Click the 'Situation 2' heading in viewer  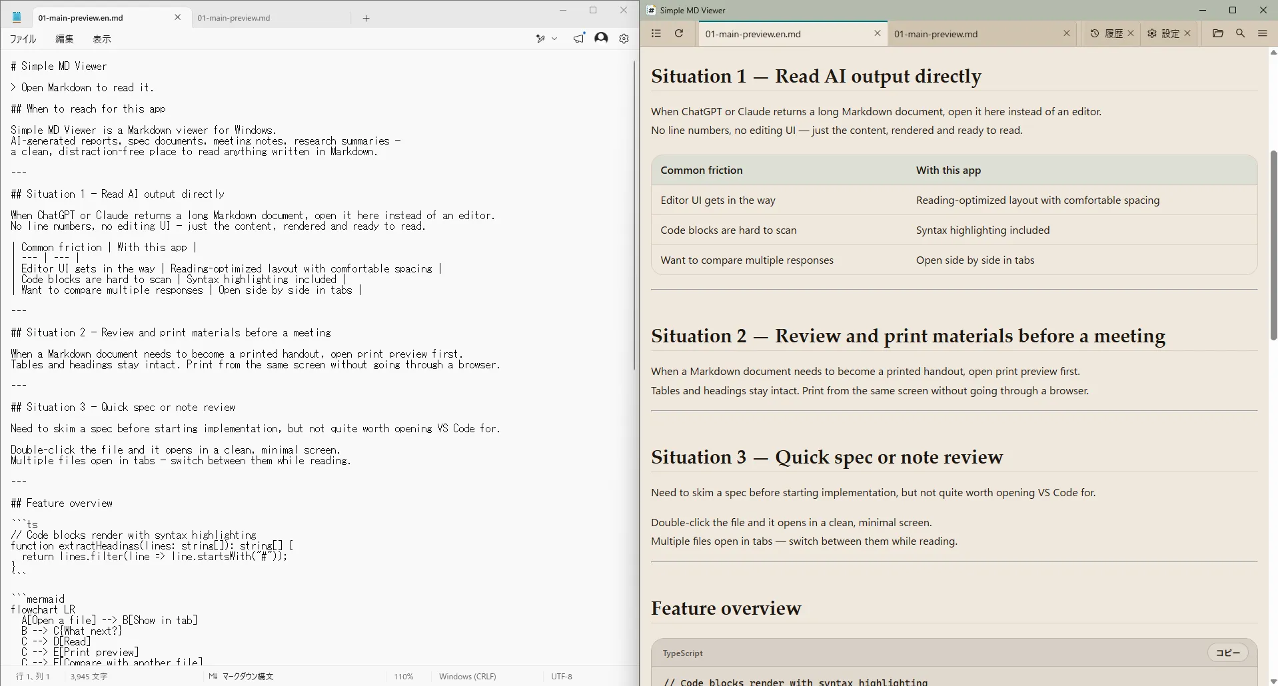(908, 336)
